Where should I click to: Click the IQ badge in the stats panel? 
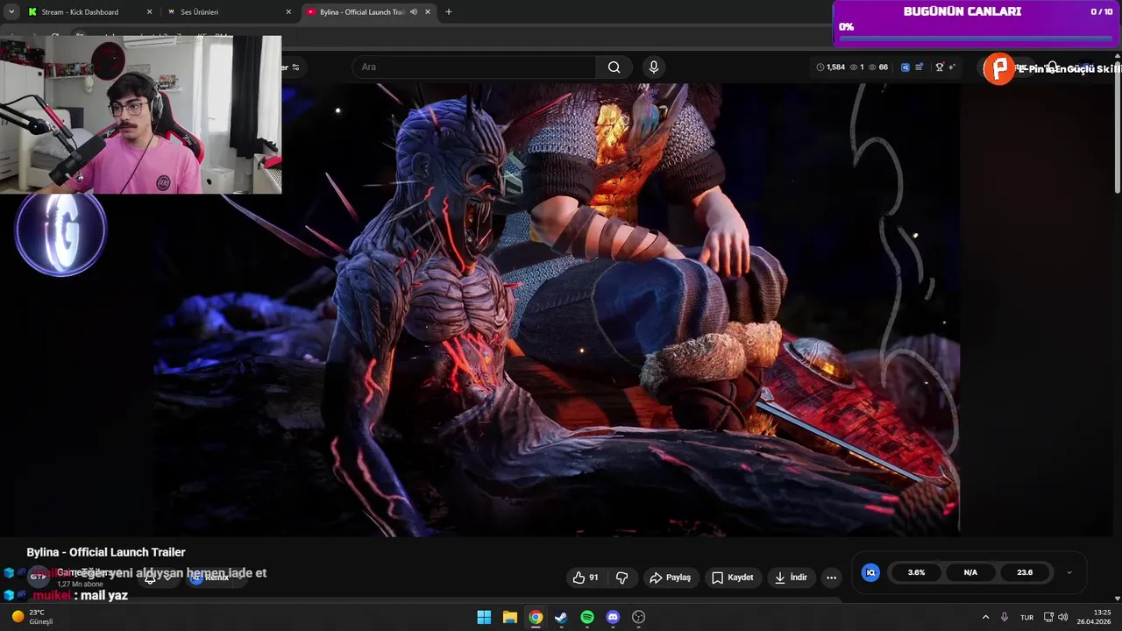coord(870,572)
